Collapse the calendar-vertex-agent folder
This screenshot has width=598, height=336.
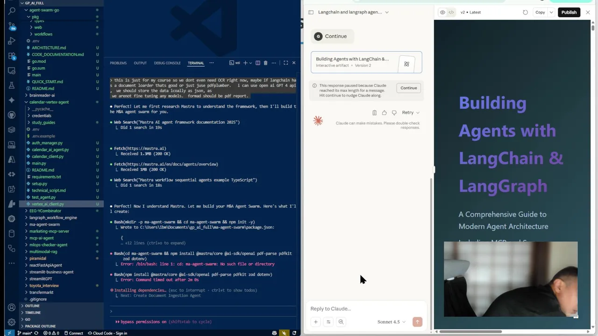(49, 102)
